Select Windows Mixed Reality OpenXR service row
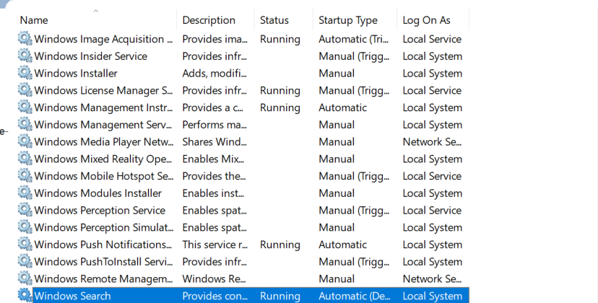The image size is (598, 303). tap(103, 159)
